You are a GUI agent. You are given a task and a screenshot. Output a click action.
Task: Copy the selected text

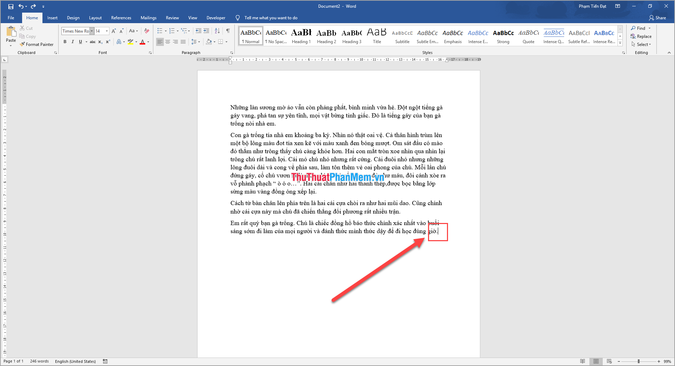coord(28,36)
